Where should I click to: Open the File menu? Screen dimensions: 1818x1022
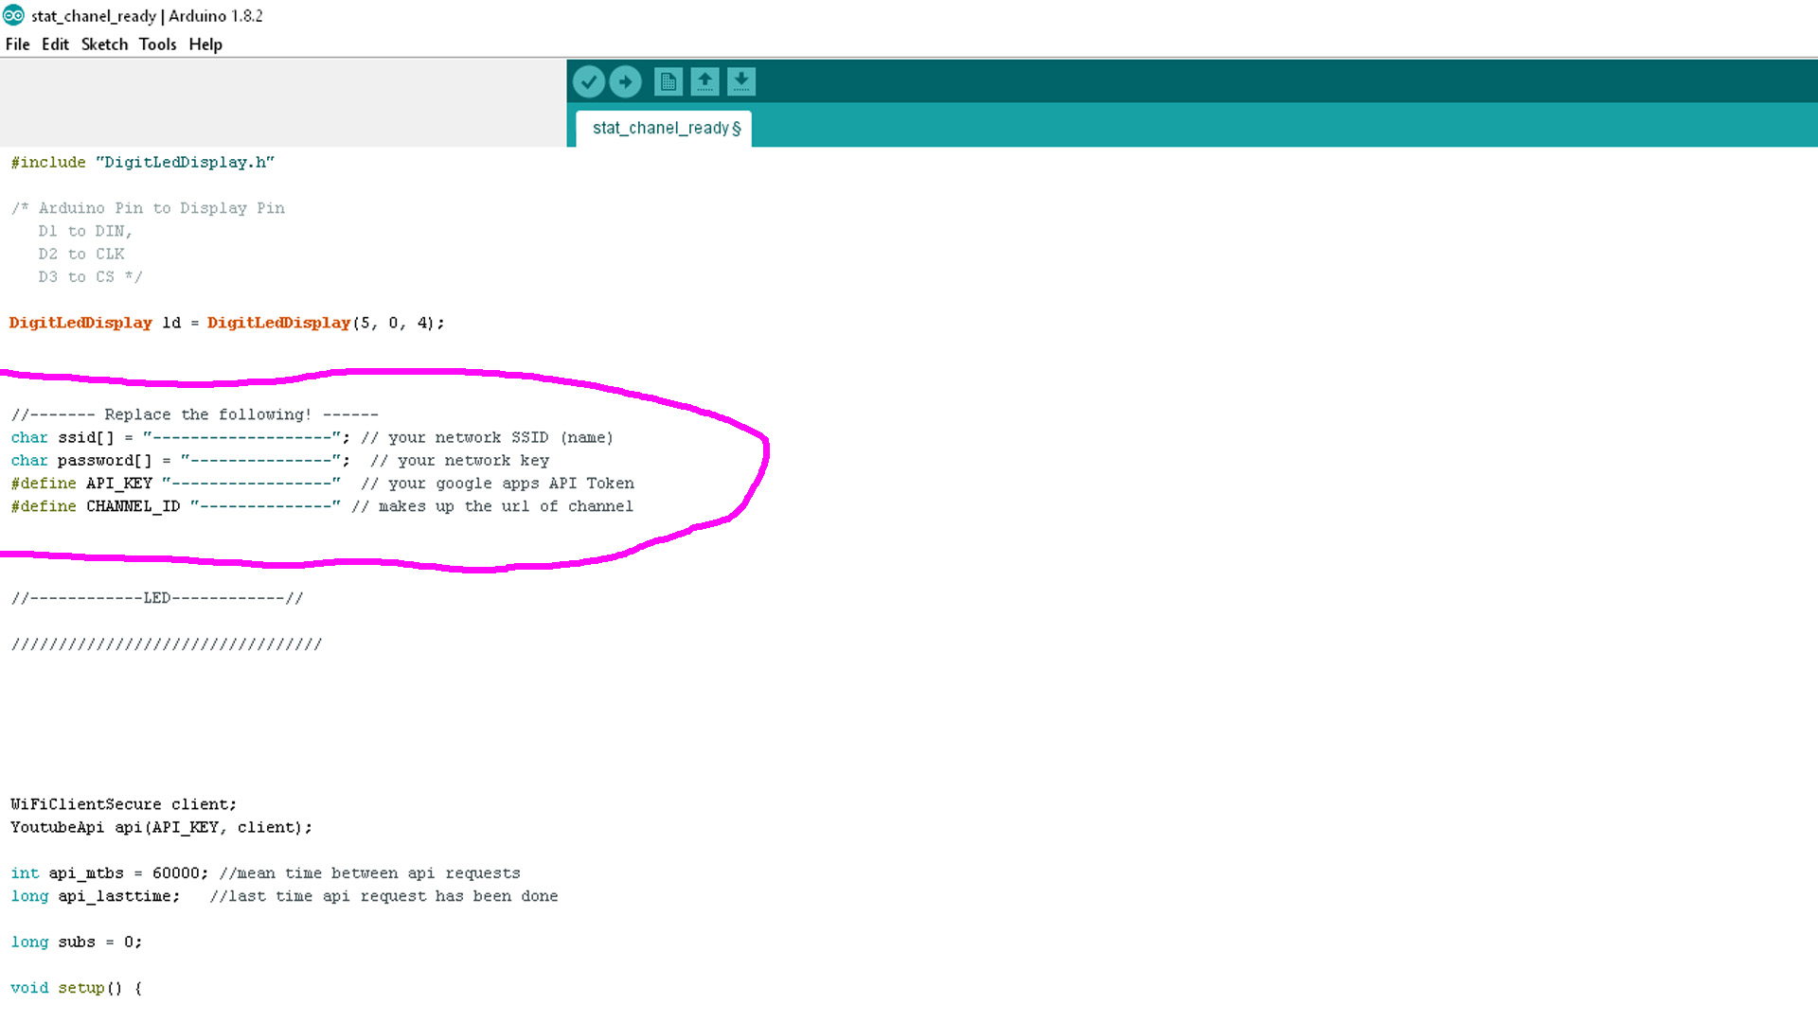tap(17, 44)
